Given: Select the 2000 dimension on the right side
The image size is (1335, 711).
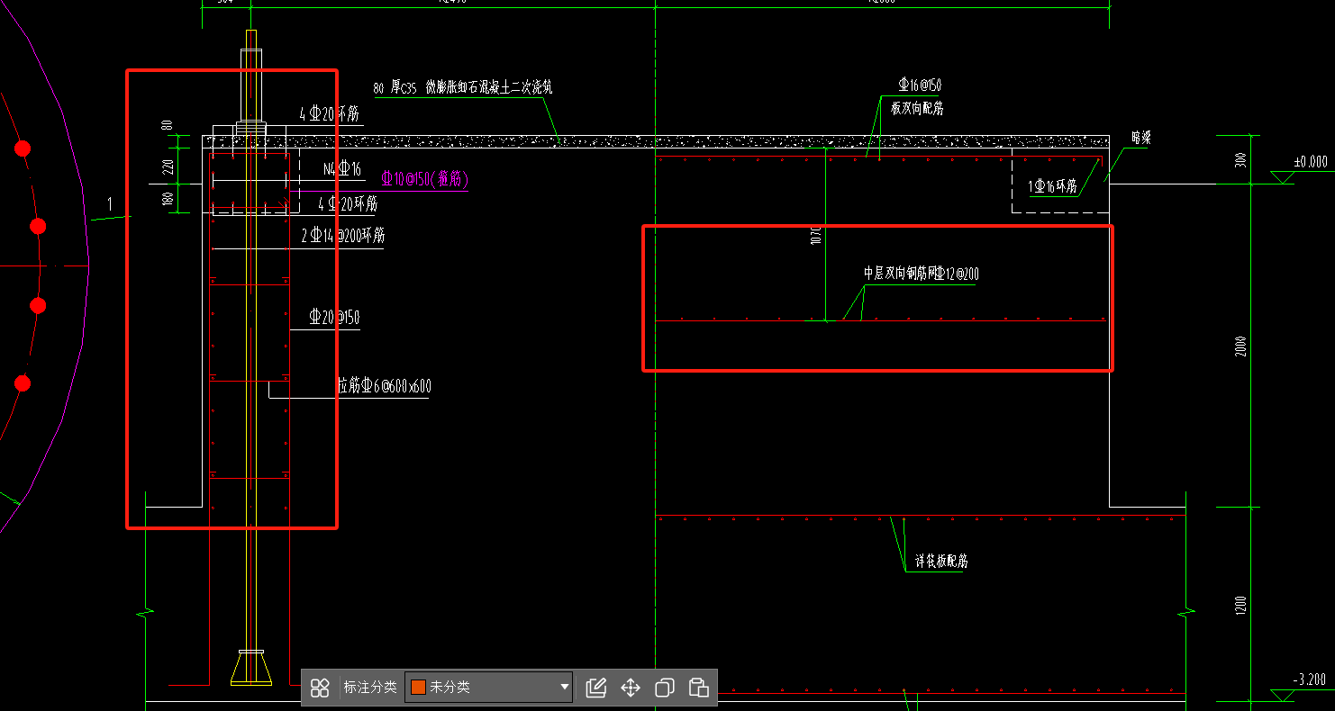Looking at the screenshot, I should (1240, 346).
